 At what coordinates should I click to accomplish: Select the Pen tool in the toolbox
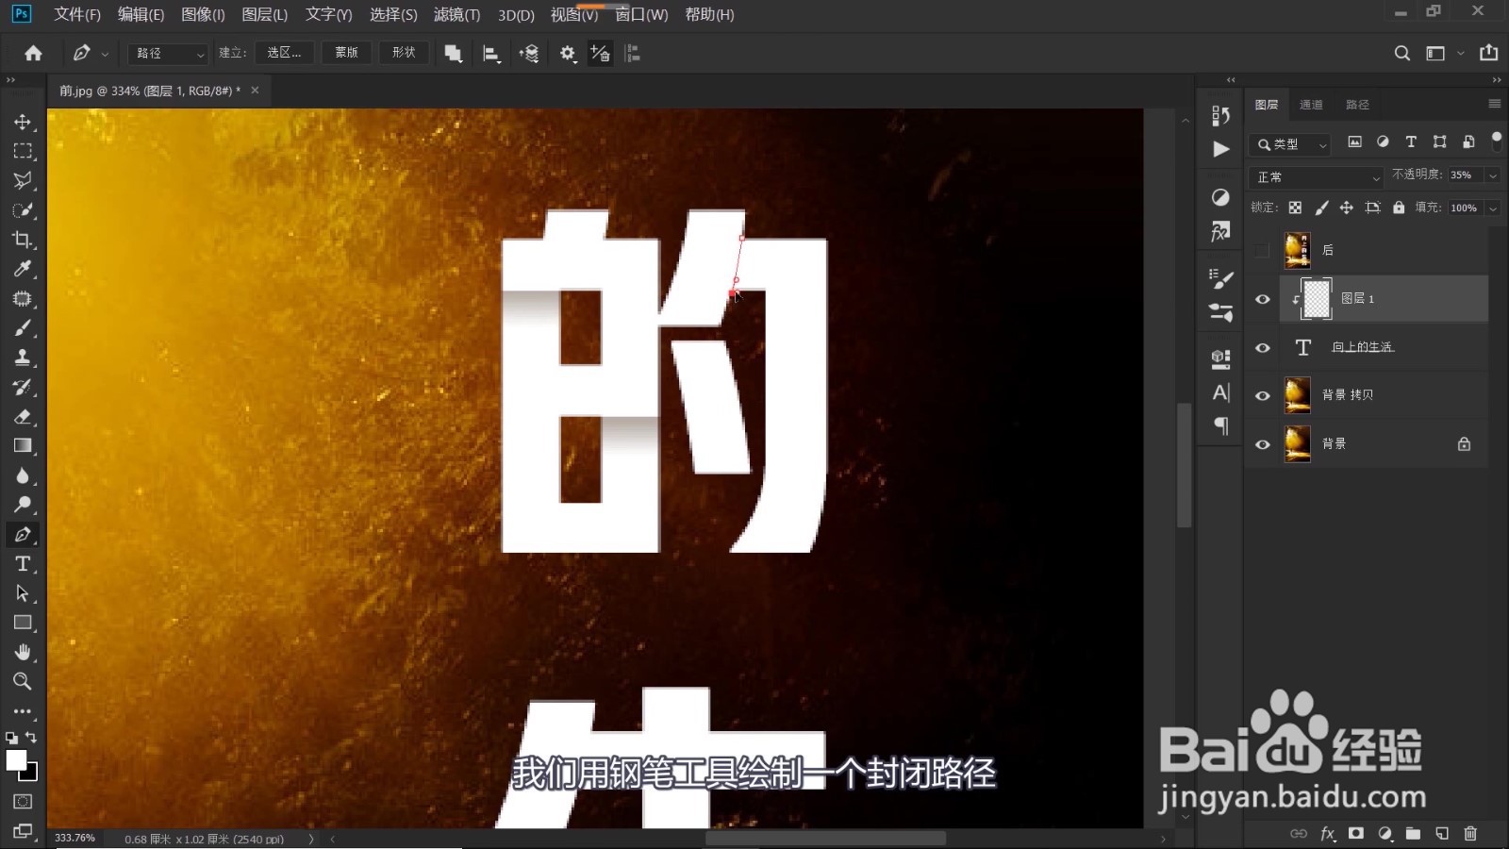(23, 534)
